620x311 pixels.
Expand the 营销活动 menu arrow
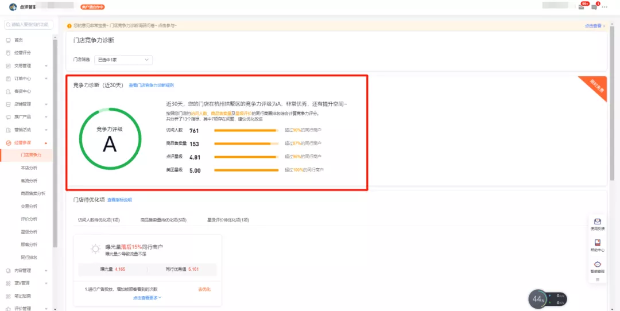(46, 130)
